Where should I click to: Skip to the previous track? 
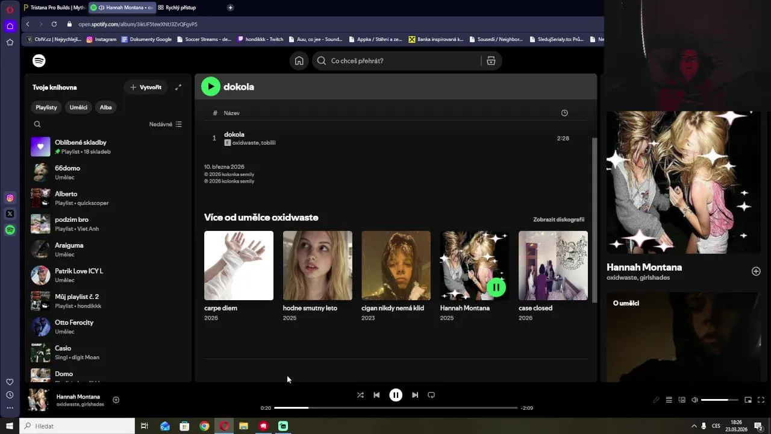[x=376, y=395]
